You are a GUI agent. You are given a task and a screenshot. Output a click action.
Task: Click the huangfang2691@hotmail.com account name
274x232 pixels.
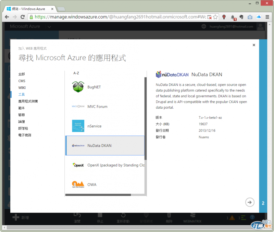(x=232, y=27)
